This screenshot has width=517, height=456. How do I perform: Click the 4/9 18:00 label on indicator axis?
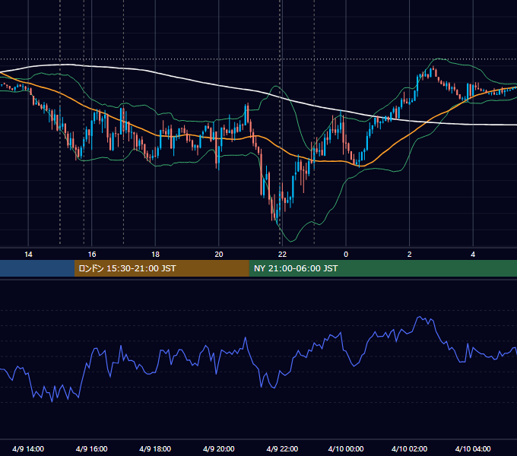coord(155,448)
